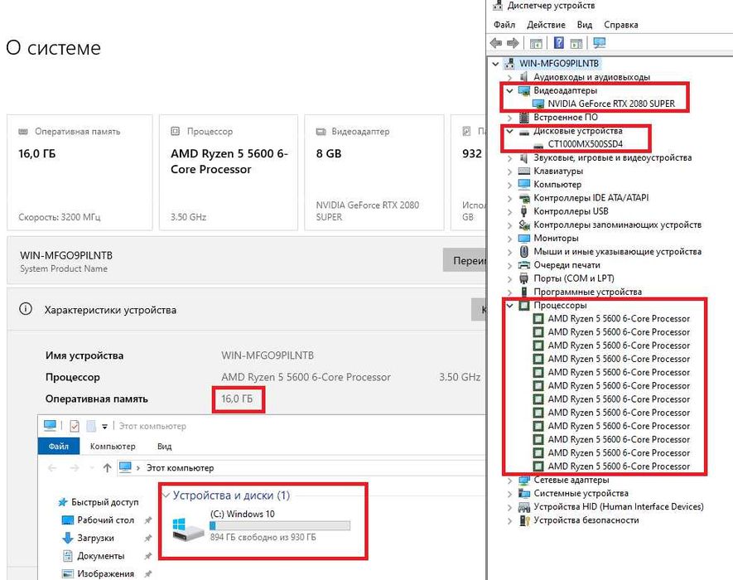Click the Программные устройства icon
This screenshot has height=580, width=733.
[524, 292]
